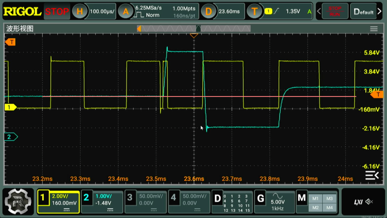Toggle the muted speaker sound icon

[369, 202]
